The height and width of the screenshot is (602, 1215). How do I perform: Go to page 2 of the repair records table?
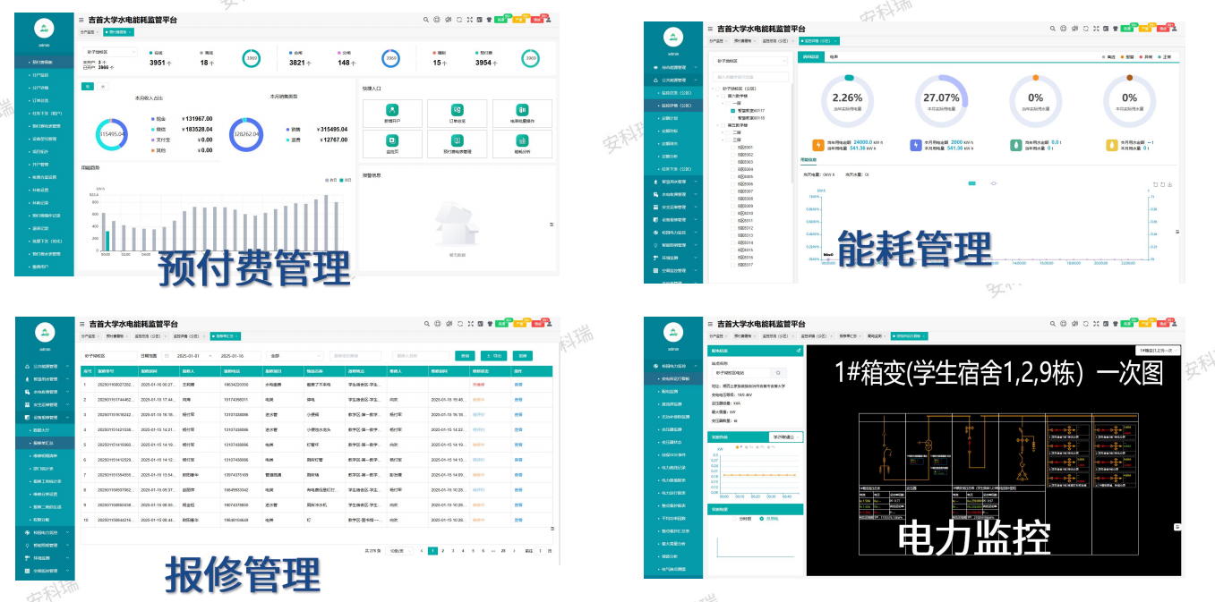click(442, 551)
